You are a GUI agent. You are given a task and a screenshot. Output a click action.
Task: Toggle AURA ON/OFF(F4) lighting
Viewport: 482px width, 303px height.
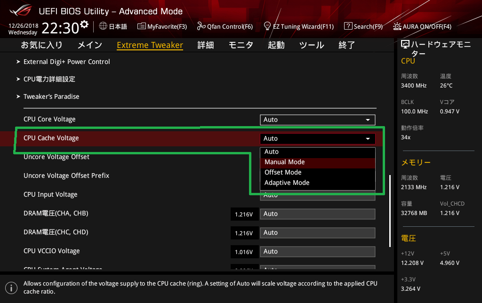coord(422,26)
